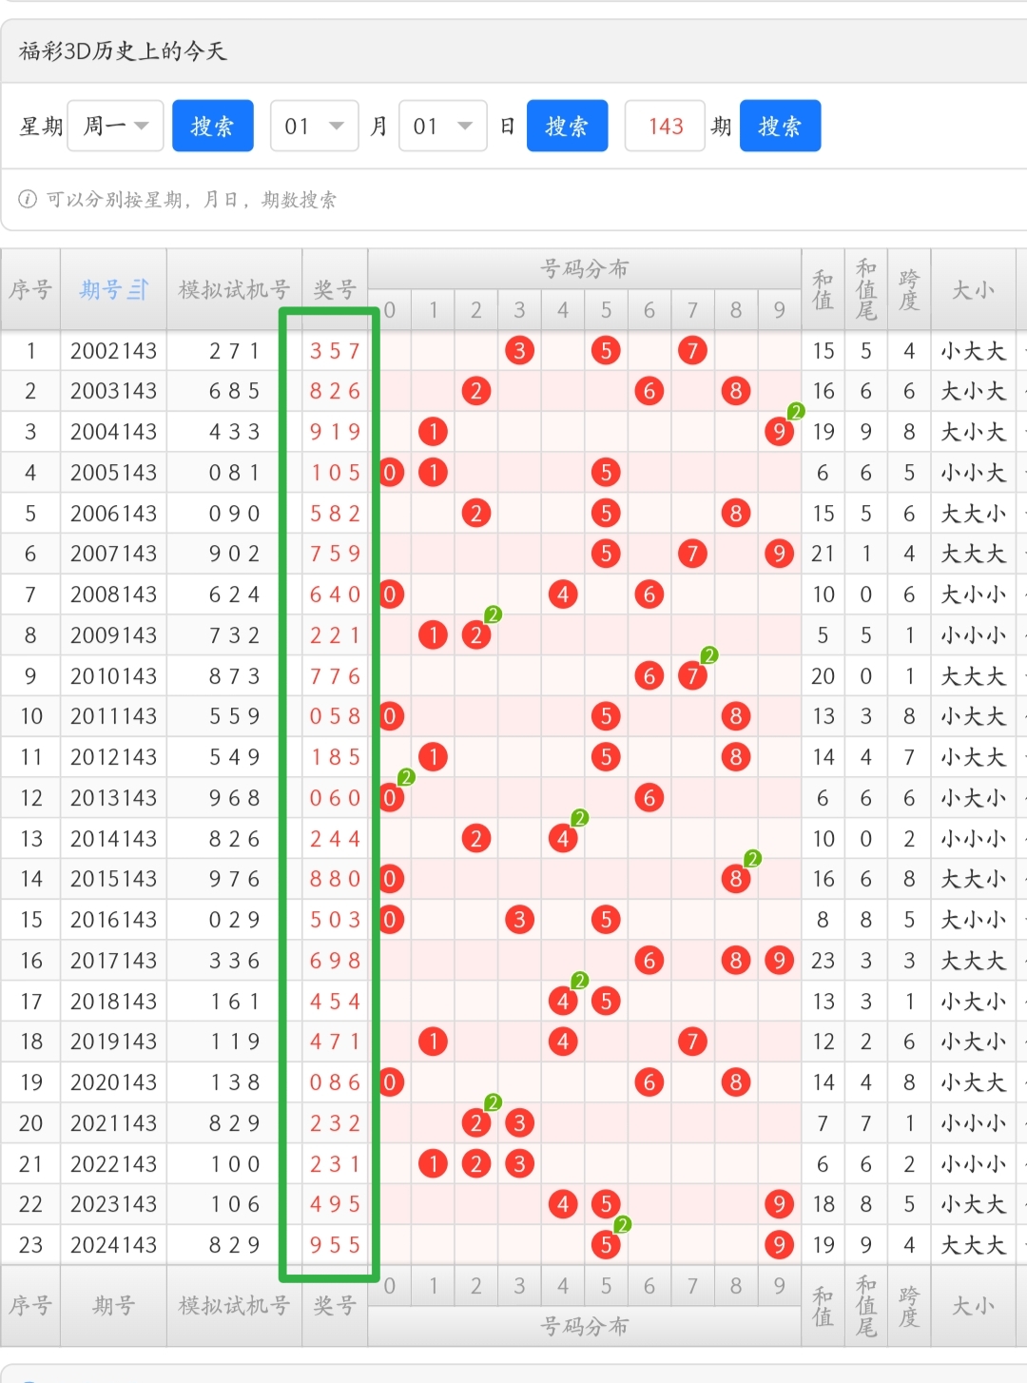Screen dimensions: 1027x1383
Task: Click 搜索 button next to weekday selector
Action: click(213, 126)
